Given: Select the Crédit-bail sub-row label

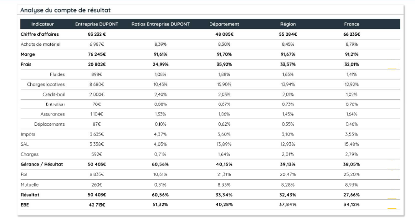Looking at the screenshot, I should tap(54, 94).
